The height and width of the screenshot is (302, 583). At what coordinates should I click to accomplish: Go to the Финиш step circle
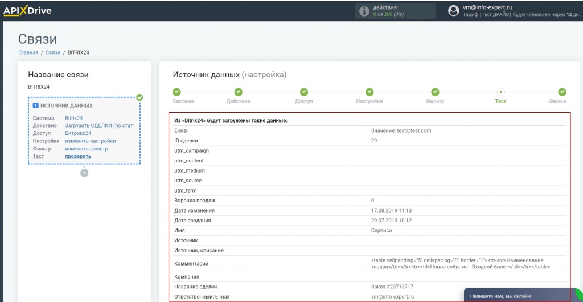pyautogui.click(x=562, y=92)
